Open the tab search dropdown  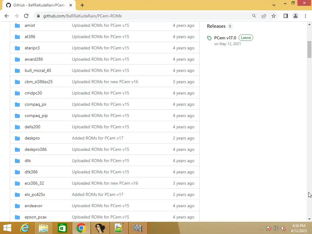coord(274,5)
